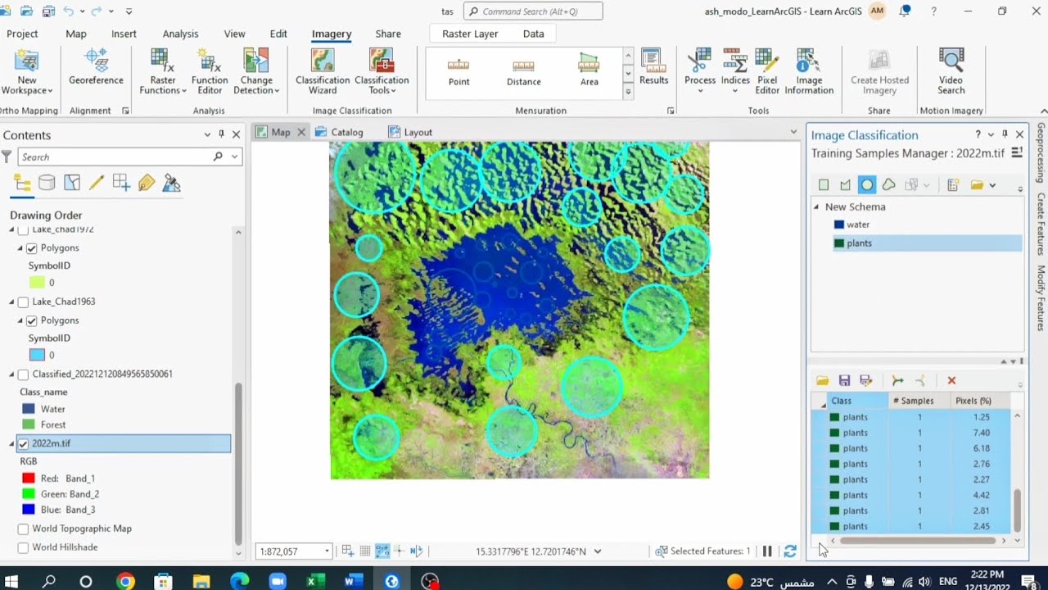Open notifications bell
The height and width of the screenshot is (590, 1048).
[905, 11]
